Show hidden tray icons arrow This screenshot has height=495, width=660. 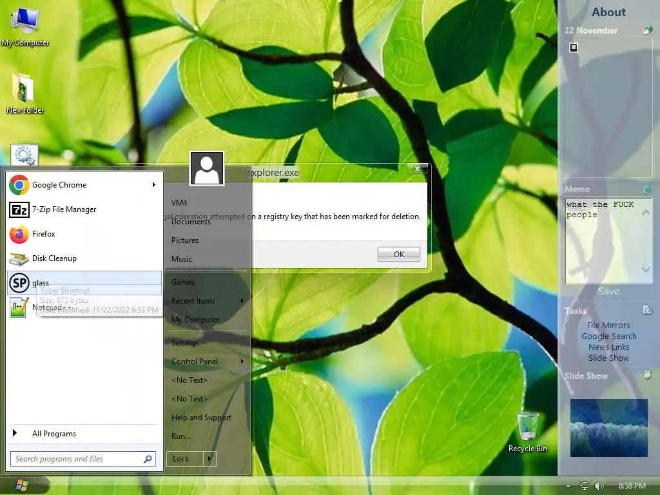[568, 486]
